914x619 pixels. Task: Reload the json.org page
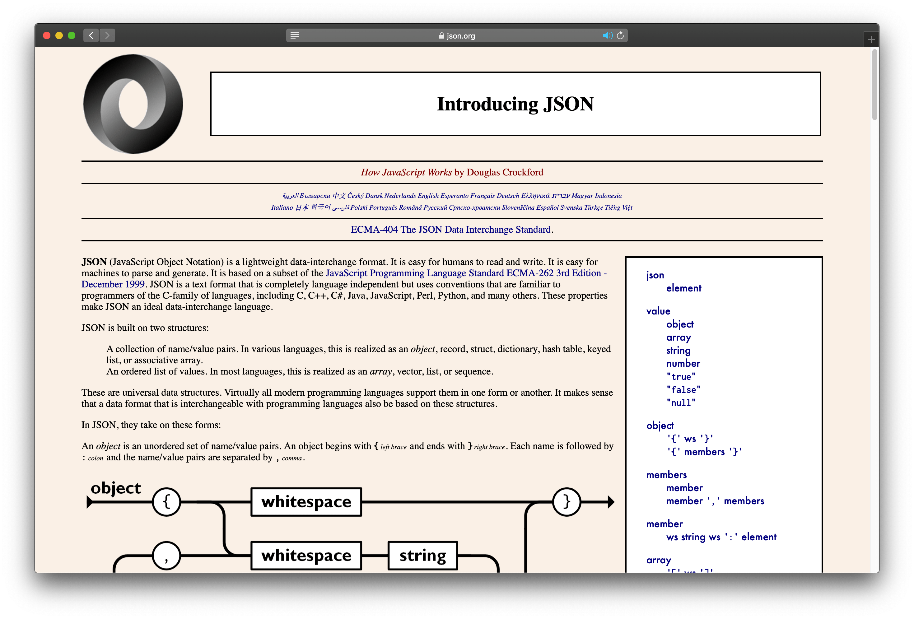click(620, 35)
